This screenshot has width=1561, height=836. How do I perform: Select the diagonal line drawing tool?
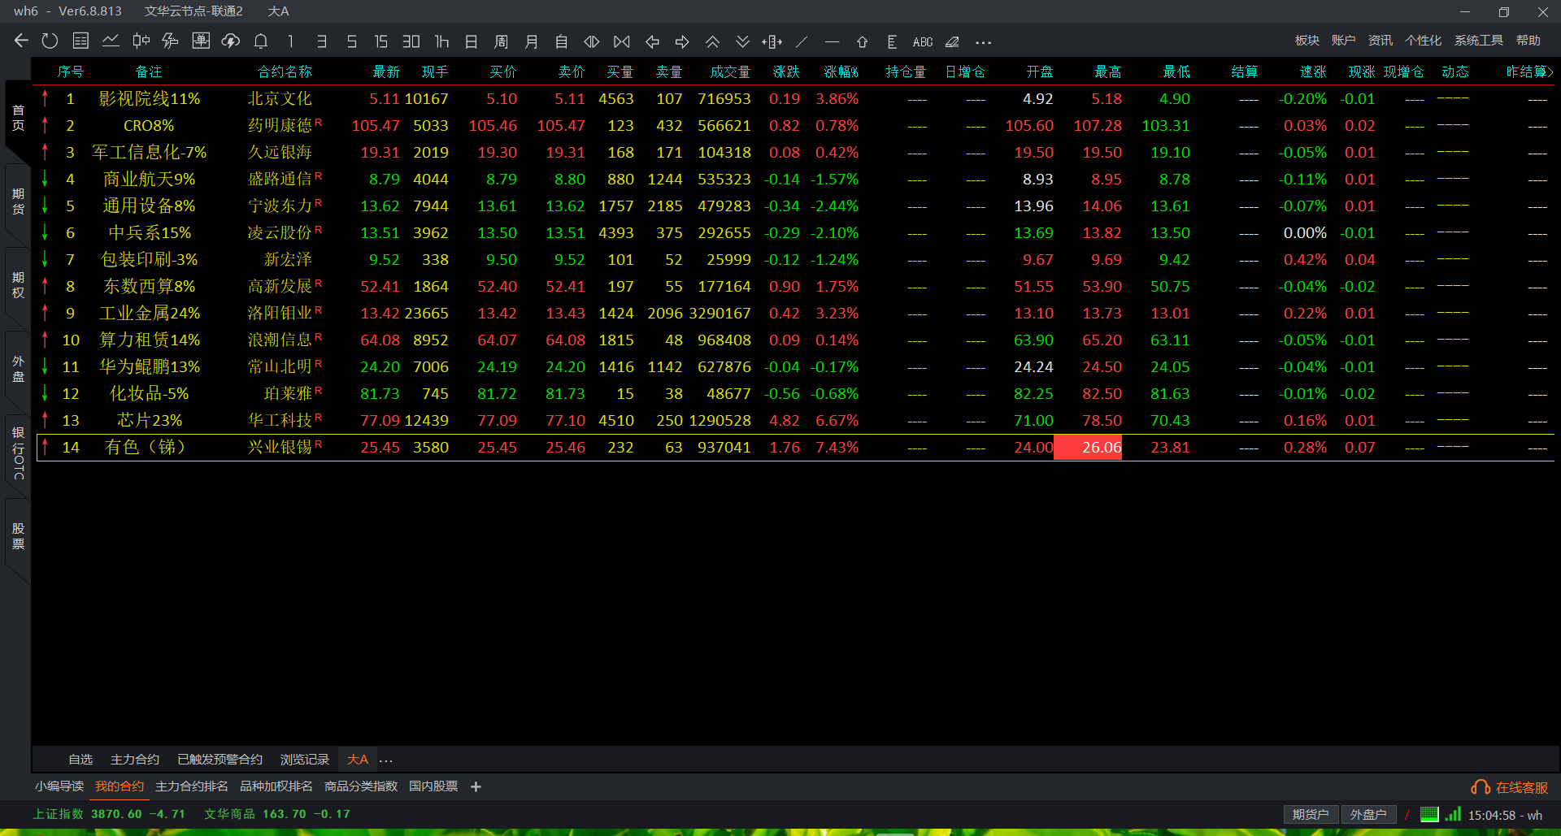[802, 41]
